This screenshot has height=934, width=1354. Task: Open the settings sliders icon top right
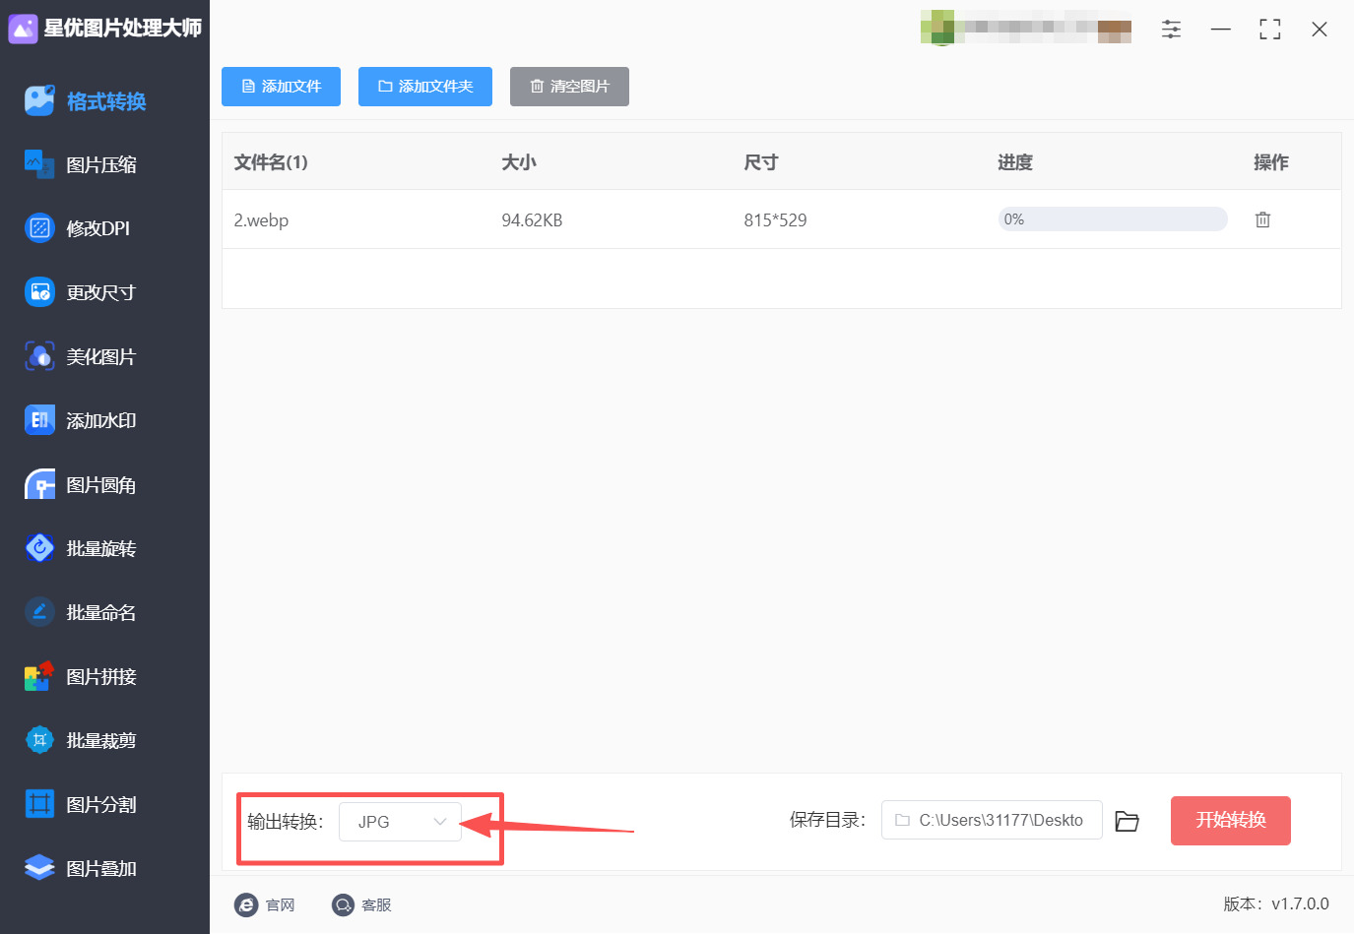(x=1171, y=29)
